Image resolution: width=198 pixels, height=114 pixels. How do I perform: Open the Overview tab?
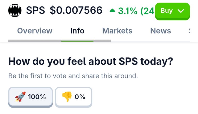35,31
